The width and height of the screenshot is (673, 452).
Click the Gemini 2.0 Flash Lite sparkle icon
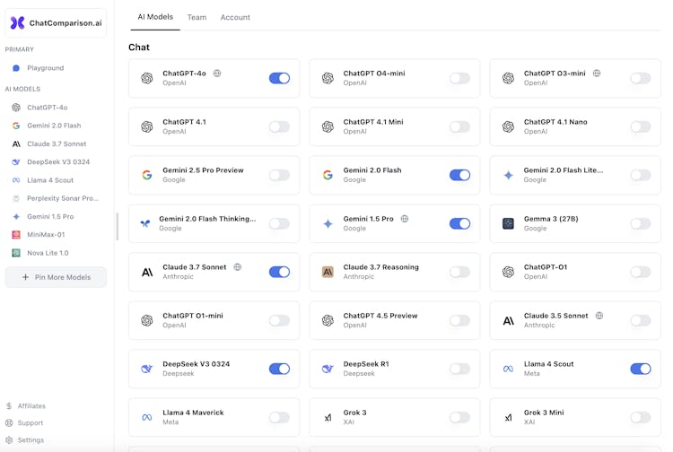coord(508,175)
